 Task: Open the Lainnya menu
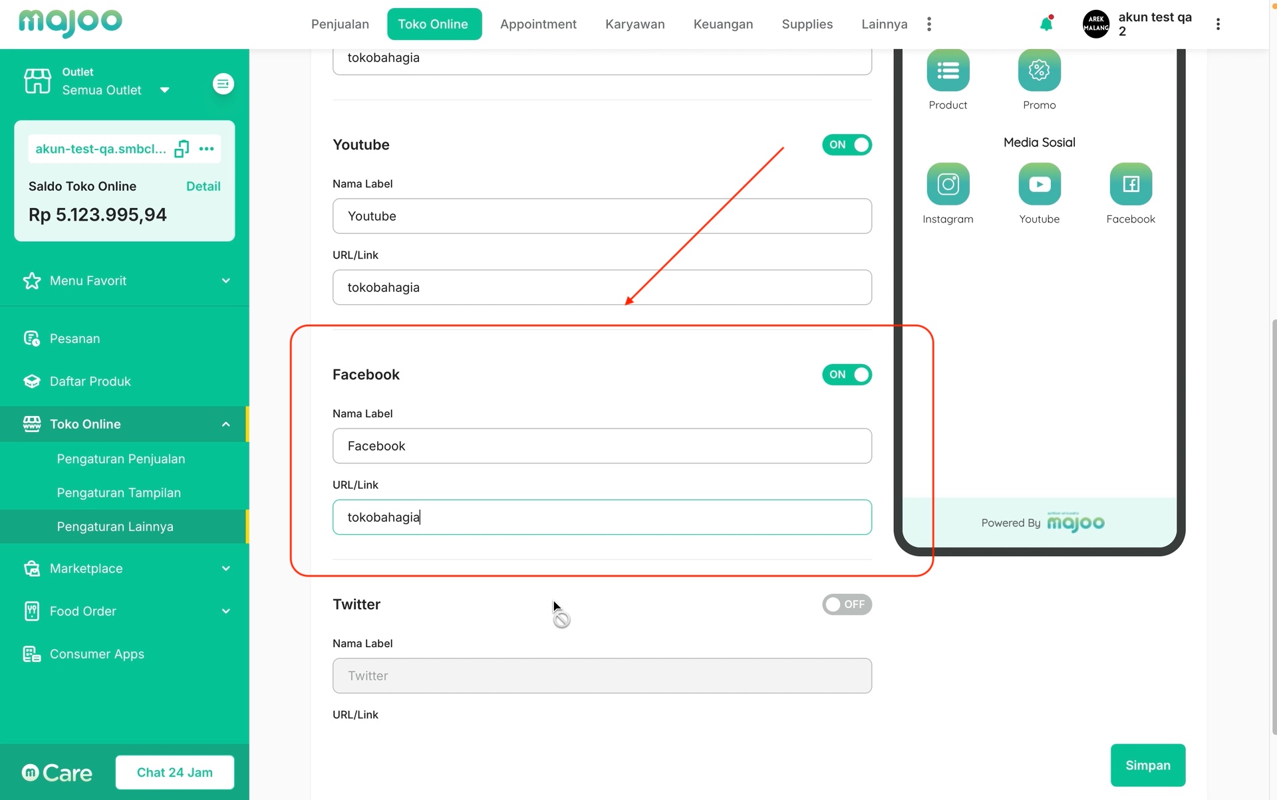click(x=884, y=24)
